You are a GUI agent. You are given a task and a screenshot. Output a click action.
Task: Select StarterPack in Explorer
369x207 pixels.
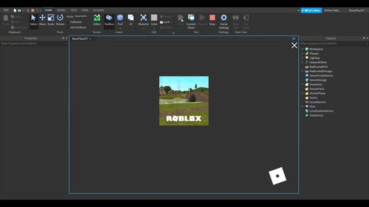point(317,89)
